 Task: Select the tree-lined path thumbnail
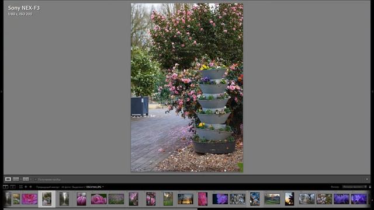[64, 199]
